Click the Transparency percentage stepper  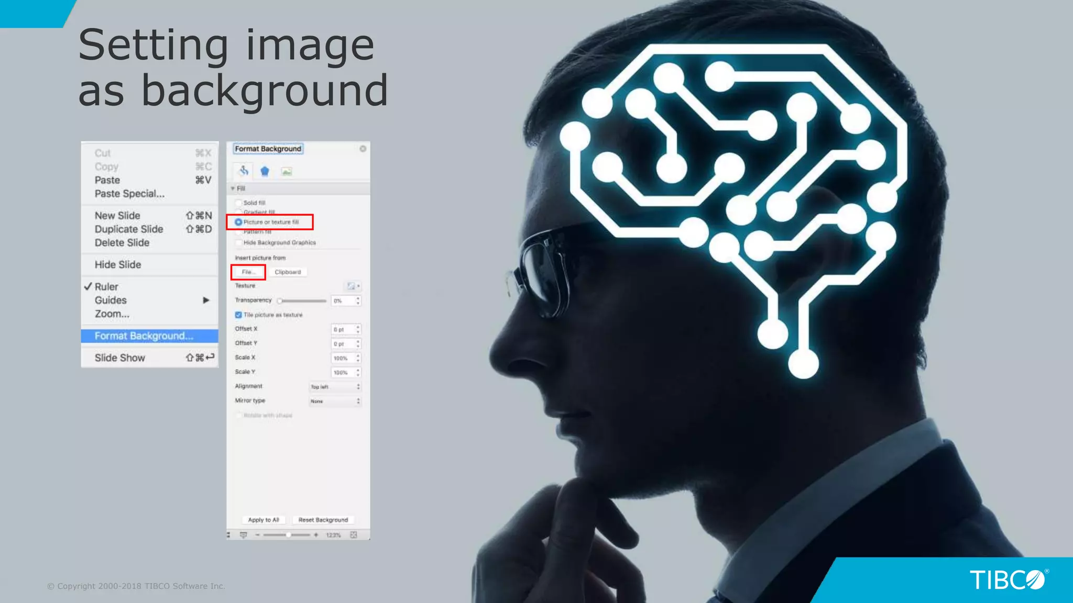358,300
